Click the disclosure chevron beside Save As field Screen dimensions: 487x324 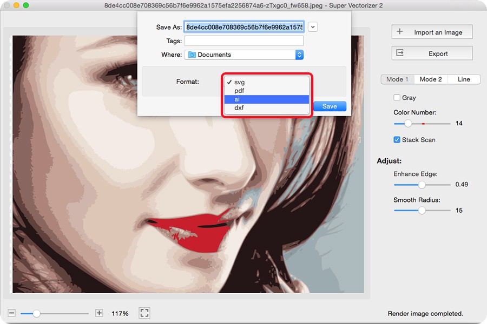point(312,26)
